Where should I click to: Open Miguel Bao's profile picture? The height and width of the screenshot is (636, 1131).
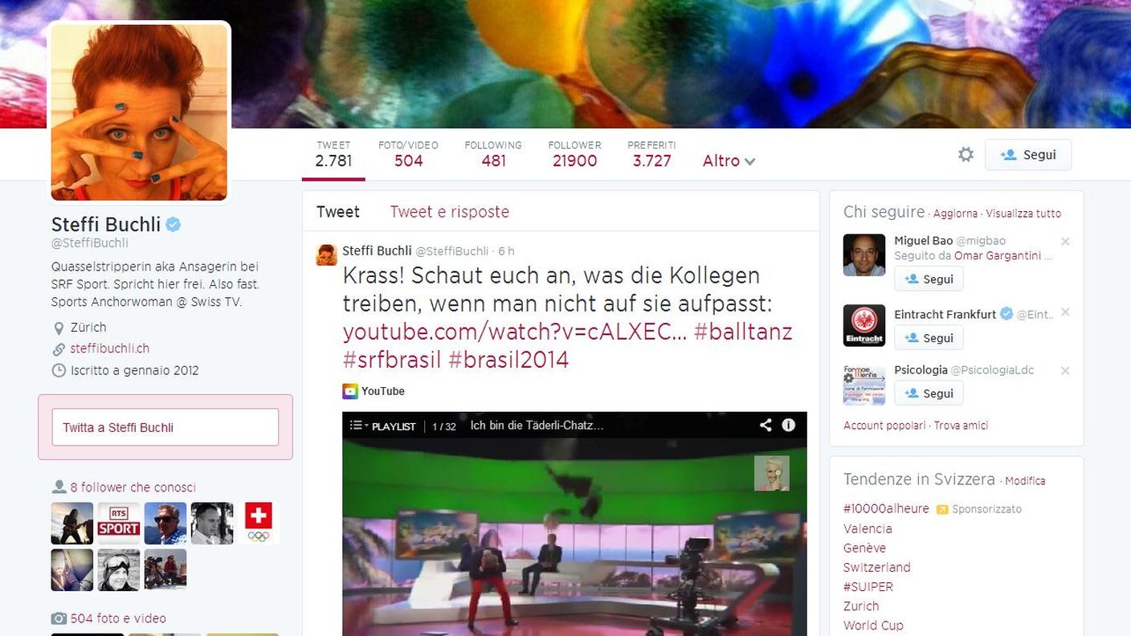[864, 255]
